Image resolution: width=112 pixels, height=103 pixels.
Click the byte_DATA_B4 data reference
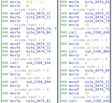coord(97,71)
